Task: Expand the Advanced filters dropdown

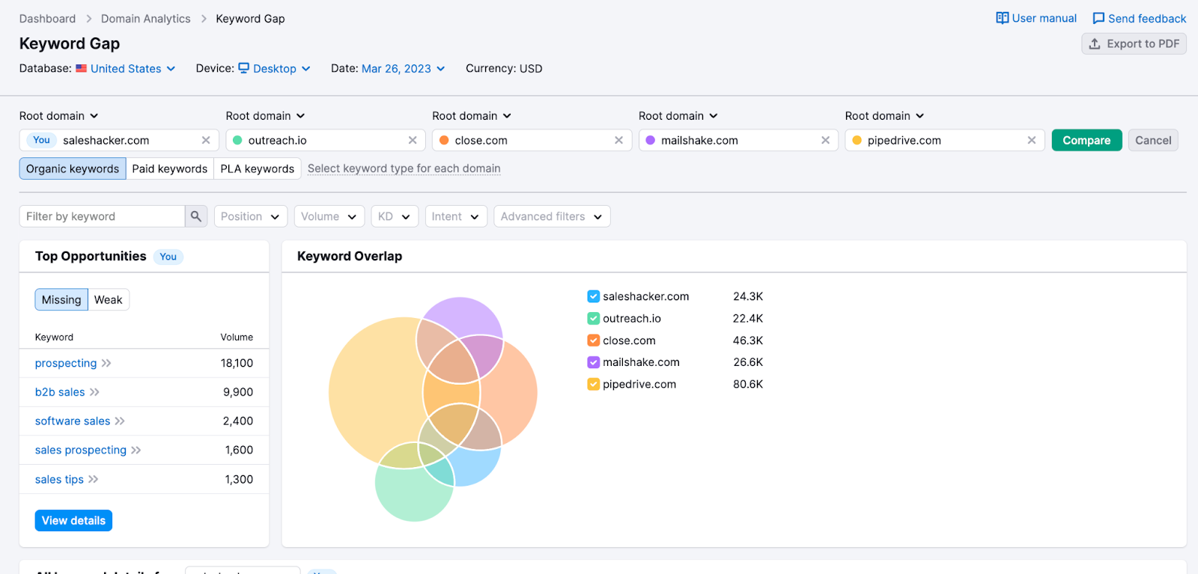Action: [552, 216]
